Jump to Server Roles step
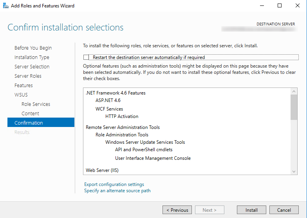307x218 pixels. click(28, 76)
